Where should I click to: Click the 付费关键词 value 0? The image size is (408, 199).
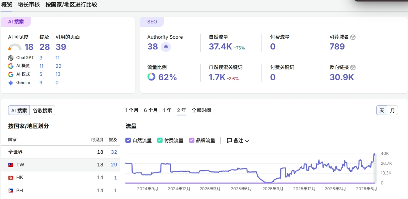click(x=273, y=77)
